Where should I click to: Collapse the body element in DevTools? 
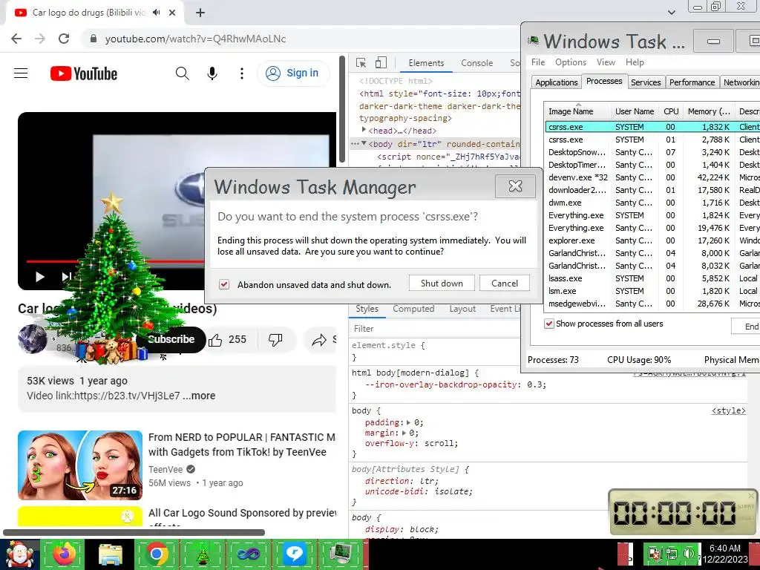364,143
